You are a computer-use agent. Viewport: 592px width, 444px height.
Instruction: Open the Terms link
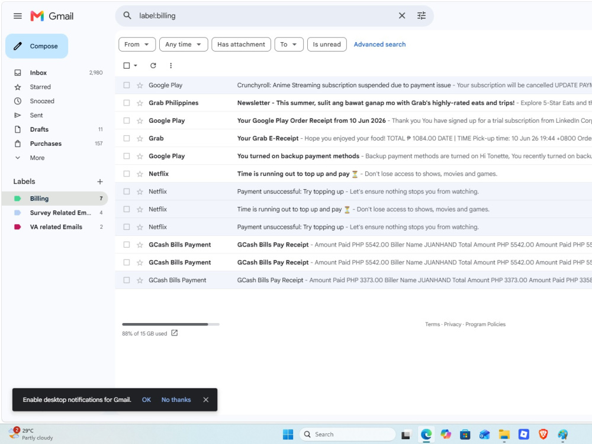432,324
